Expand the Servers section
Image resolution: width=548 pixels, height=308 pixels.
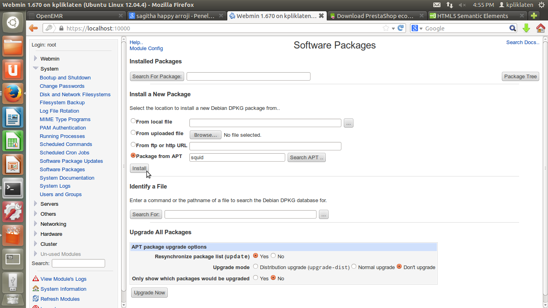coord(50,204)
